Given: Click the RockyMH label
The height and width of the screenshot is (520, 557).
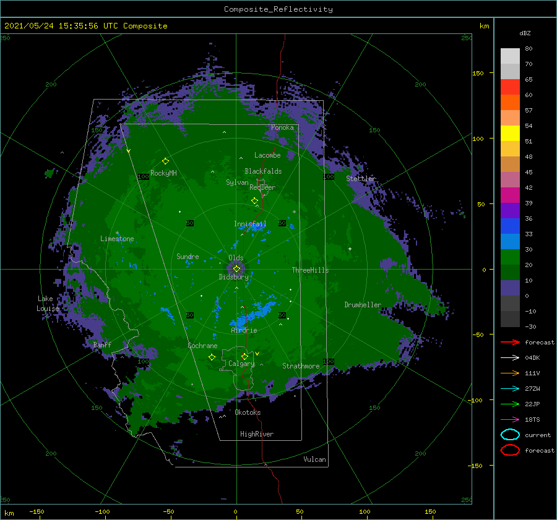Looking at the screenshot, I should tap(163, 173).
